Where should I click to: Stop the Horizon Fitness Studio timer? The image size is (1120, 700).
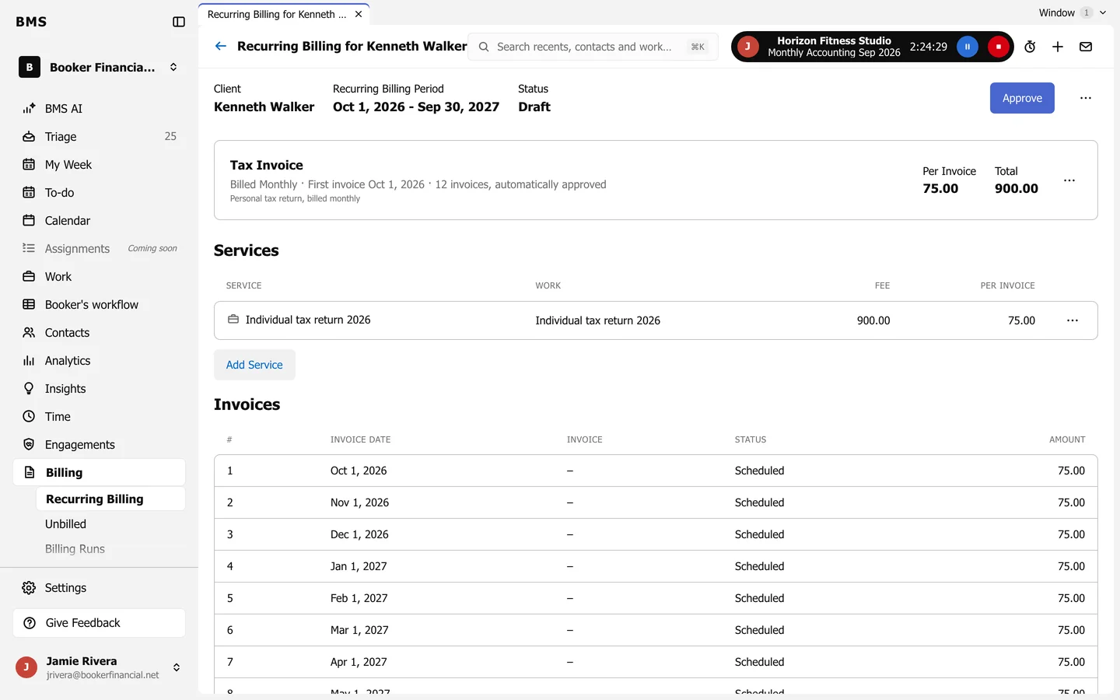tap(999, 47)
